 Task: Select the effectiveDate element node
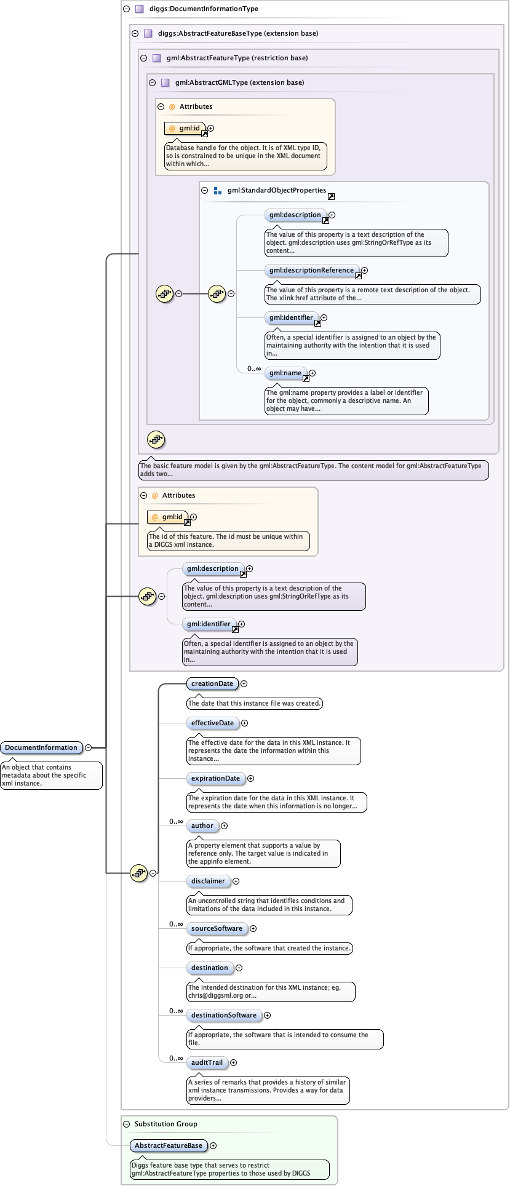[x=212, y=723]
